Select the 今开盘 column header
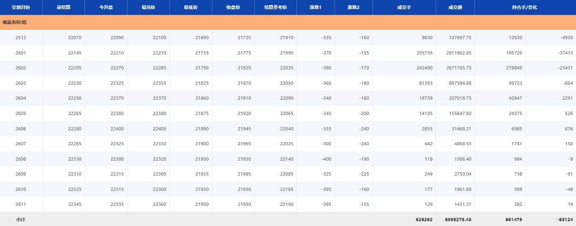 (x=106, y=8)
